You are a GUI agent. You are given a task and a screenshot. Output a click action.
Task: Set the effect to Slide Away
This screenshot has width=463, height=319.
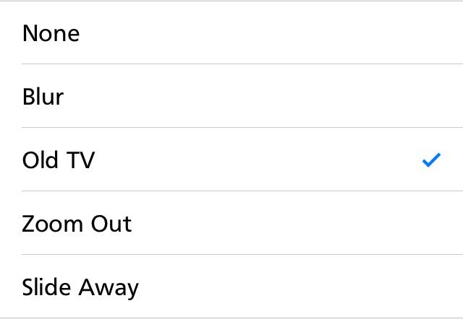(231, 287)
